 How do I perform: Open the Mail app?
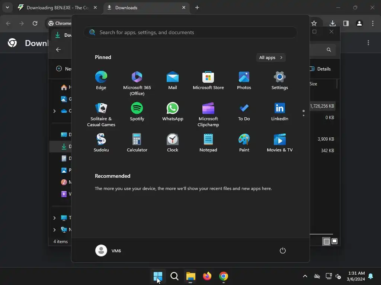(x=173, y=81)
